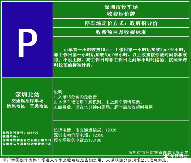Image resolution: width=191 pixels, height=163 pixels.
Task: Select the heading '收费项目及收费标准'
Action: click(121, 32)
